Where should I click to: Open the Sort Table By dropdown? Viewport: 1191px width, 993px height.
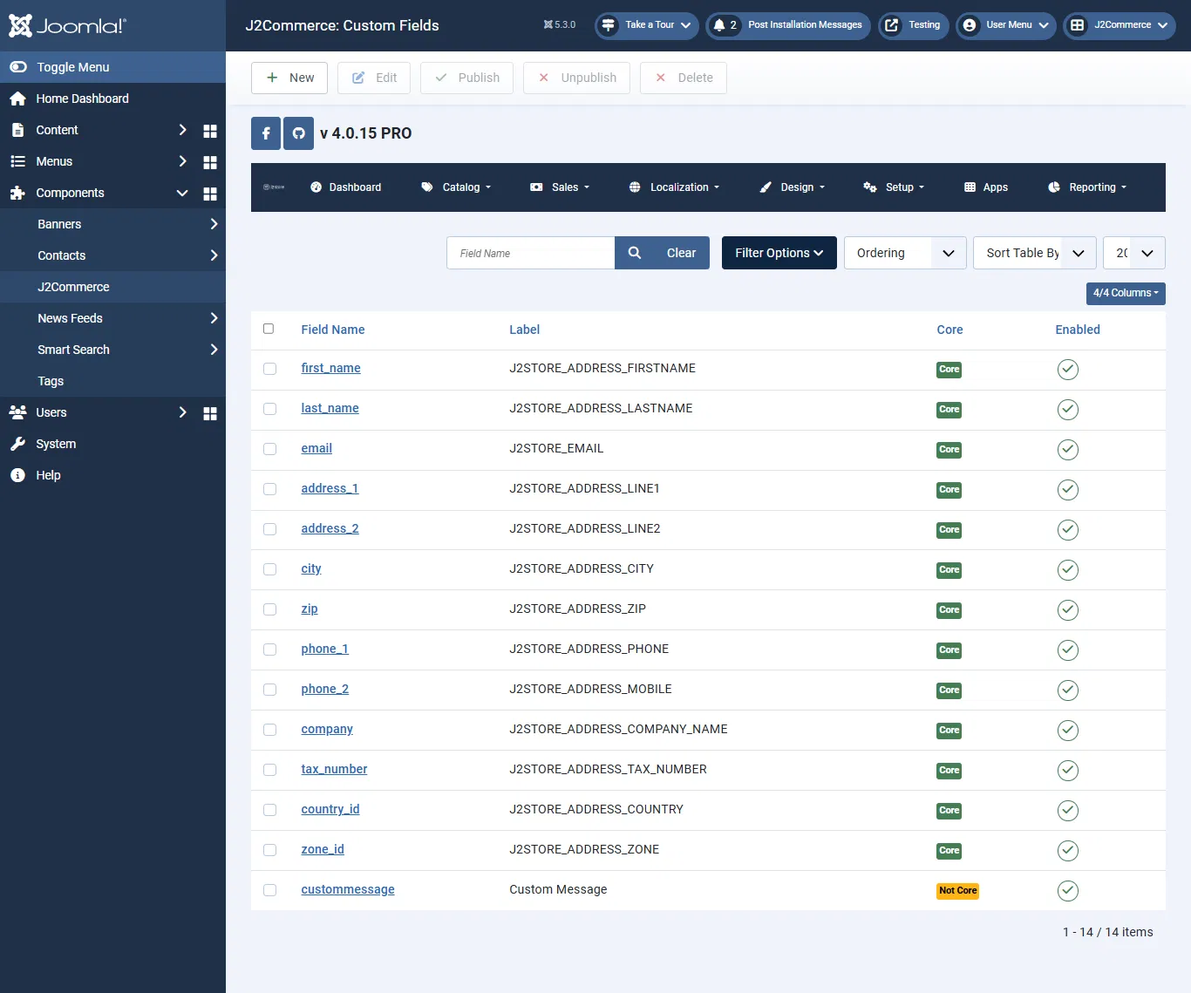click(x=1035, y=253)
